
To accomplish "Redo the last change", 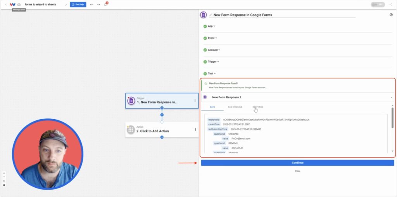I will [98, 5].
